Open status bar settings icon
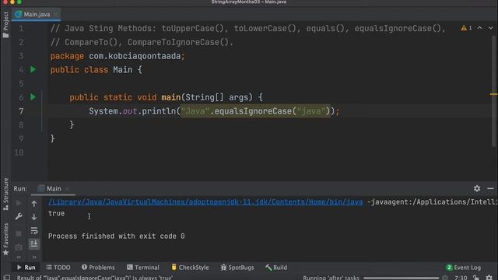The image size is (498, 280). (x=489, y=278)
